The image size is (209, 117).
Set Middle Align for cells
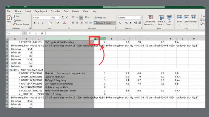pyautogui.click(x=77, y=17)
